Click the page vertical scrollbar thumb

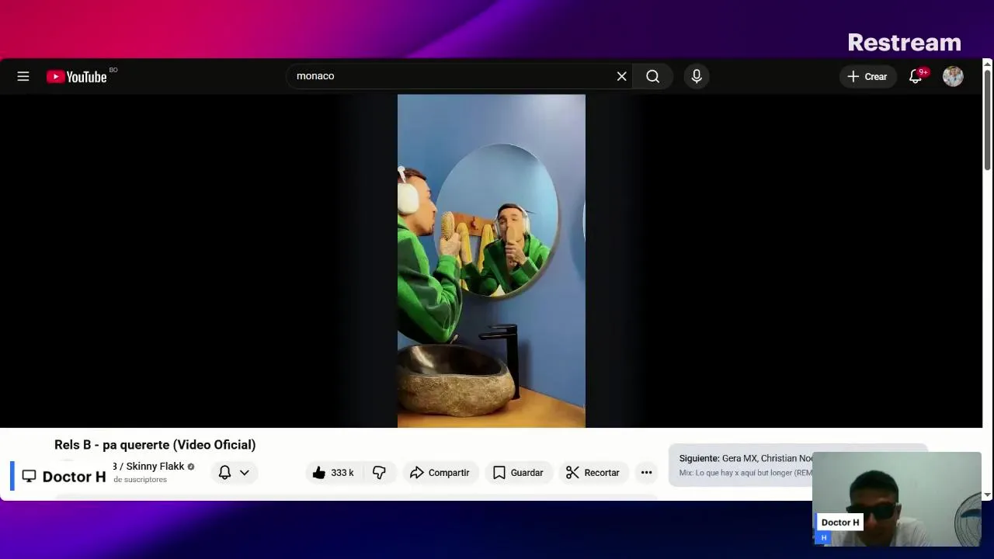point(988,120)
